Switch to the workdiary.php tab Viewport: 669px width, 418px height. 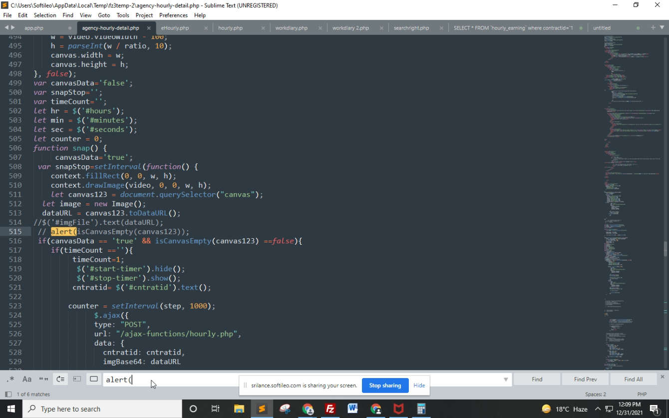[292, 28]
